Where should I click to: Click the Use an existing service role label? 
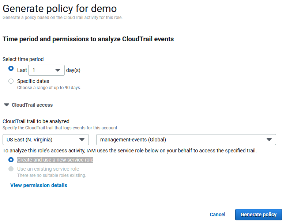pyautogui.click(x=48, y=169)
